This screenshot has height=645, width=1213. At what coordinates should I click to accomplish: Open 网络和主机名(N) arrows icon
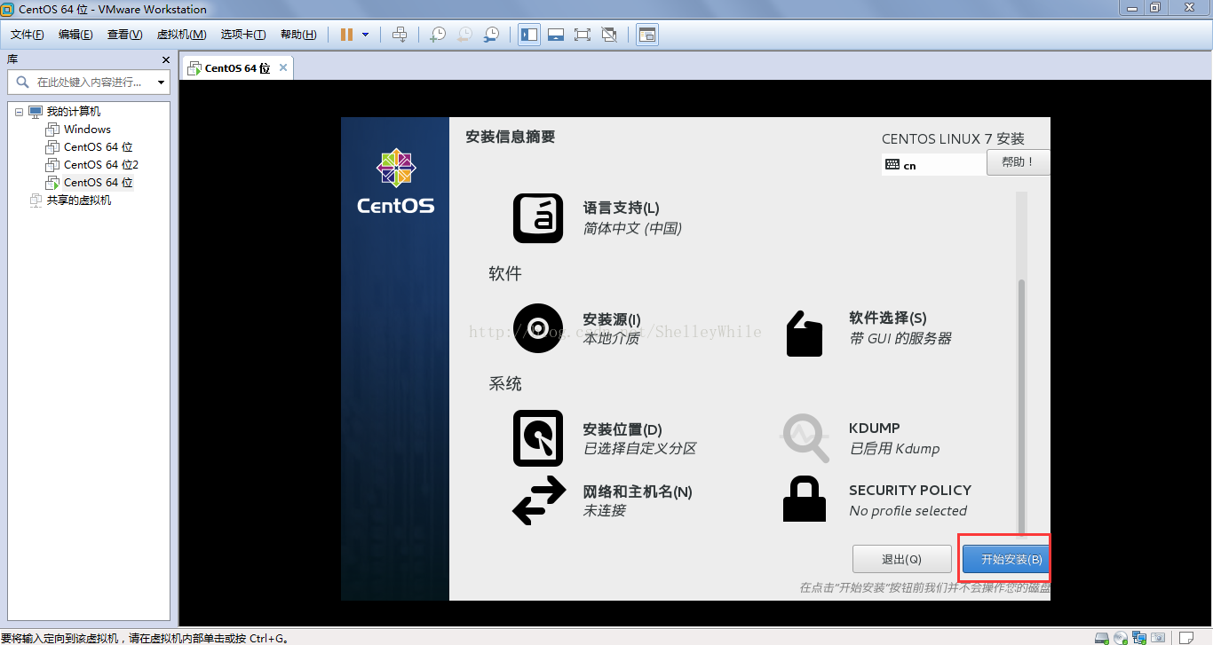coord(539,500)
